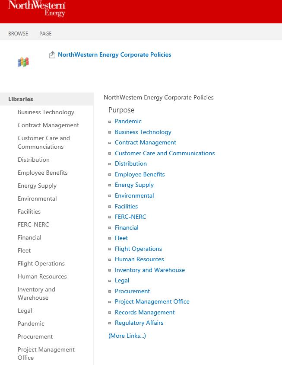
Task: Open the Pandemic link under Purpose
Action: pos(128,121)
